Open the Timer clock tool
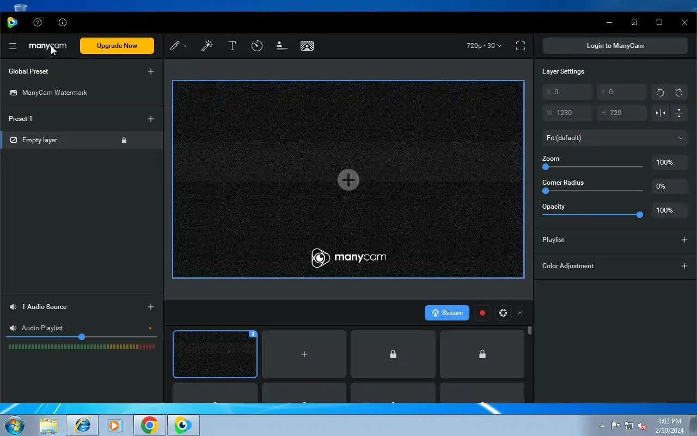 257,46
